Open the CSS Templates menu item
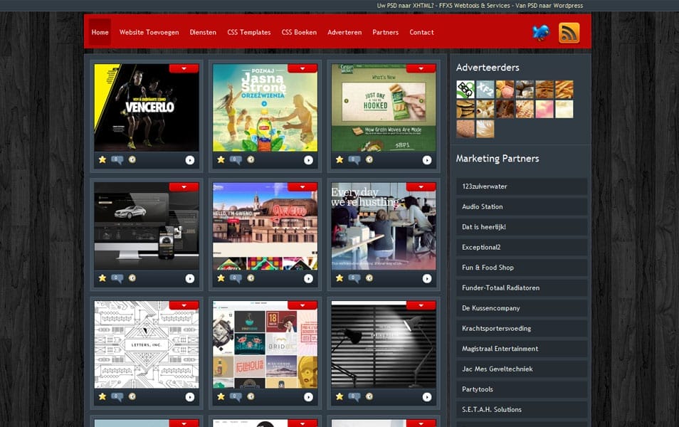Viewport: 679px width, 427px height. pos(249,32)
